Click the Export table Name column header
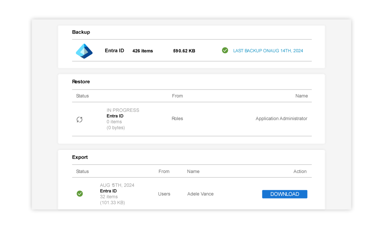The height and width of the screenshot is (228, 383). pyautogui.click(x=193, y=171)
